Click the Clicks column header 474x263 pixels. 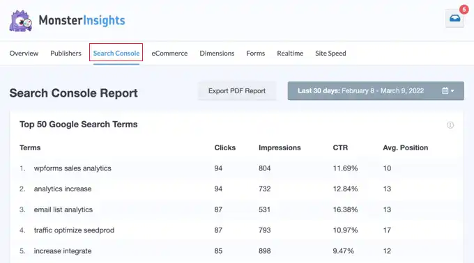225,148
